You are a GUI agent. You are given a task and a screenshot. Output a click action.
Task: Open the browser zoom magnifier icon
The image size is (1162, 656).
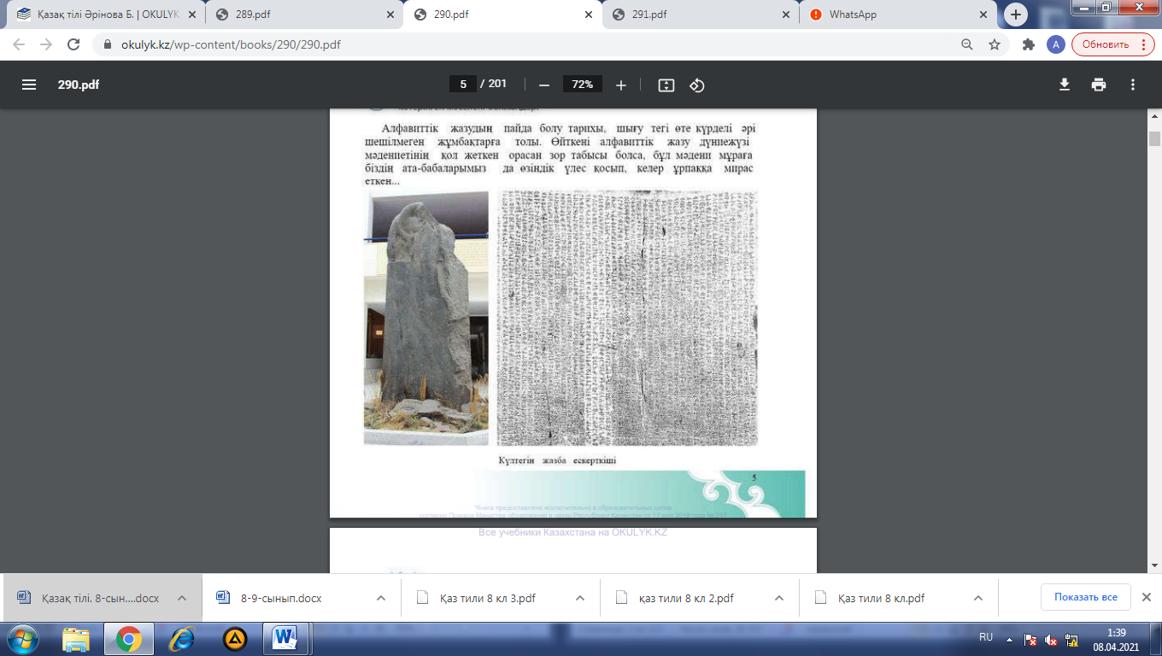[x=967, y=44]
